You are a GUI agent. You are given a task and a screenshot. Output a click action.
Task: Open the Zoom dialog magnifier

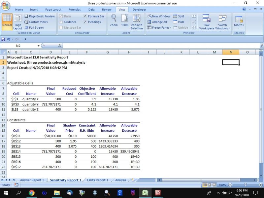coord(114,20)
